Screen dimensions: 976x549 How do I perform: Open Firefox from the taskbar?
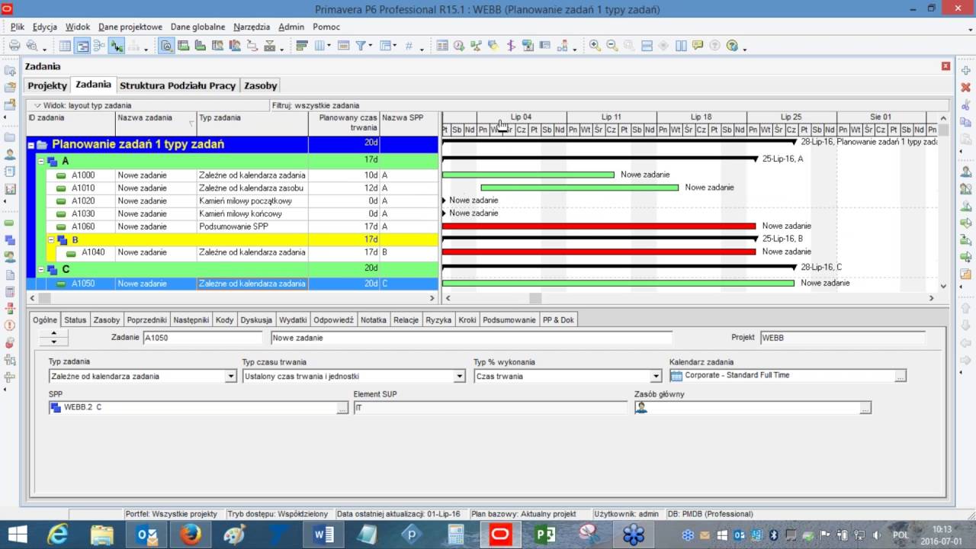[191, 535]
